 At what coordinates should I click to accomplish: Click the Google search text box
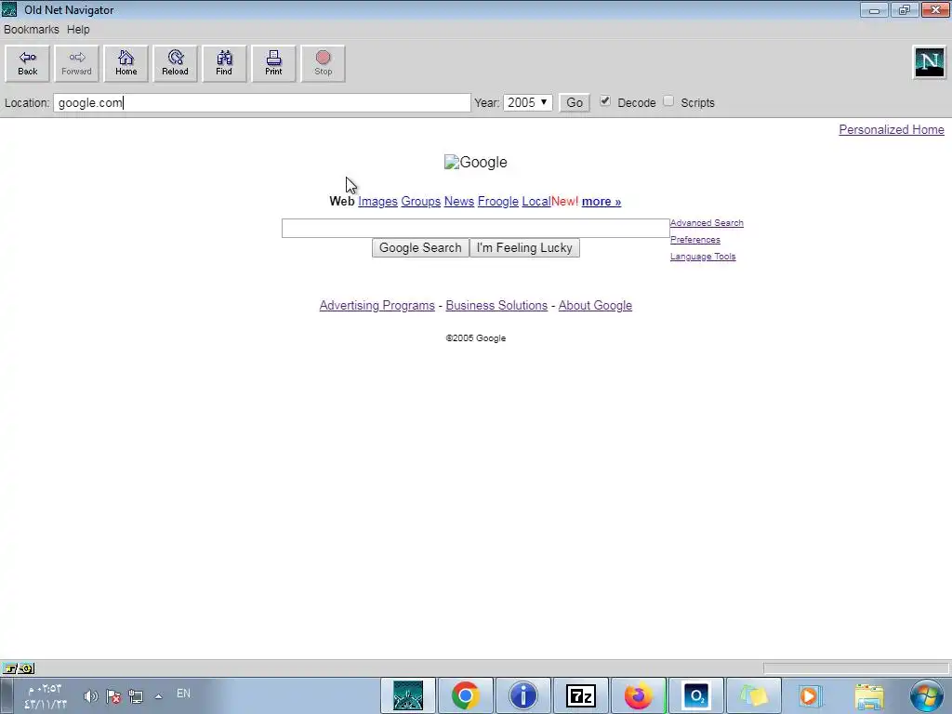click(475, 229)
